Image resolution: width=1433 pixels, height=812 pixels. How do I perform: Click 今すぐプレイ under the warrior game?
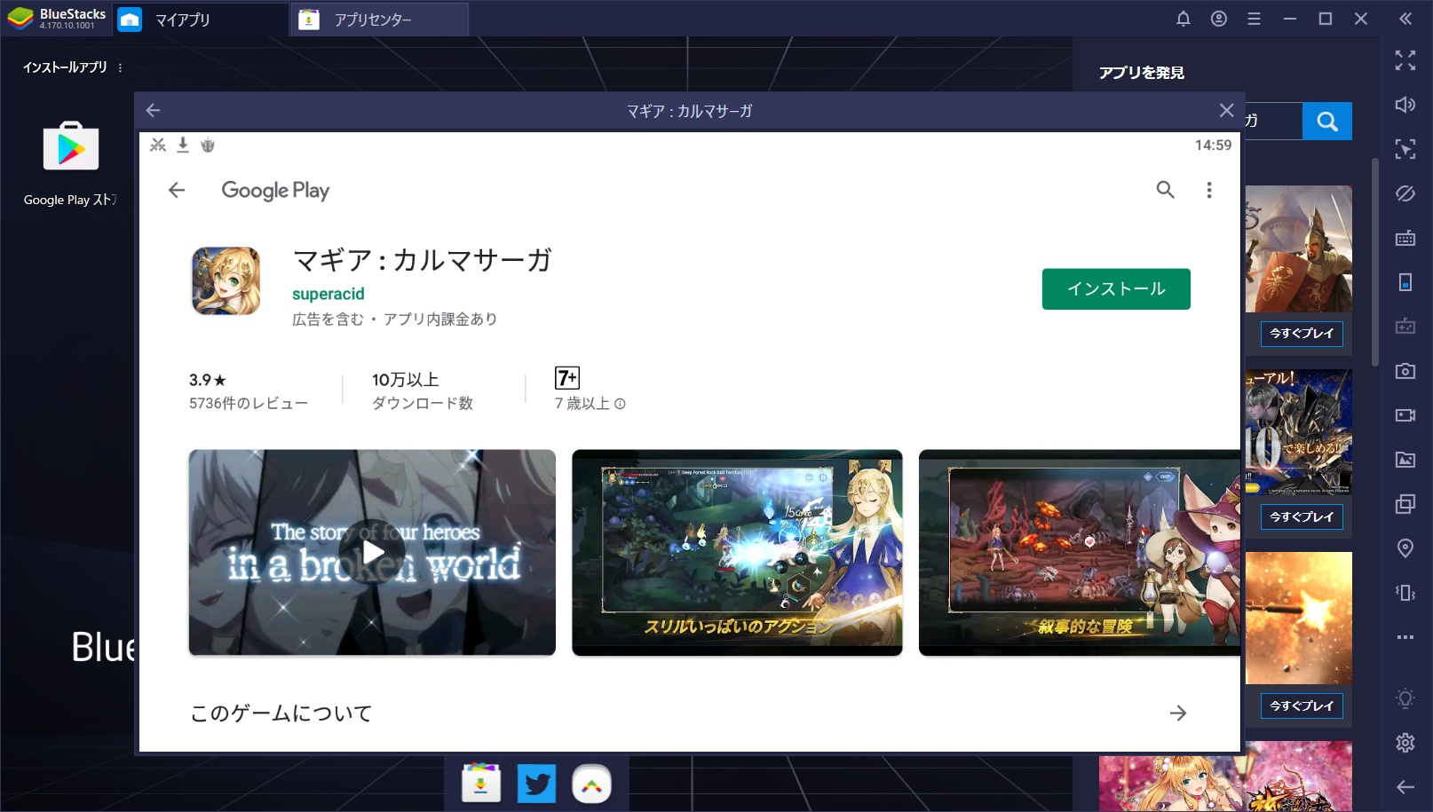pos(1302,334)
